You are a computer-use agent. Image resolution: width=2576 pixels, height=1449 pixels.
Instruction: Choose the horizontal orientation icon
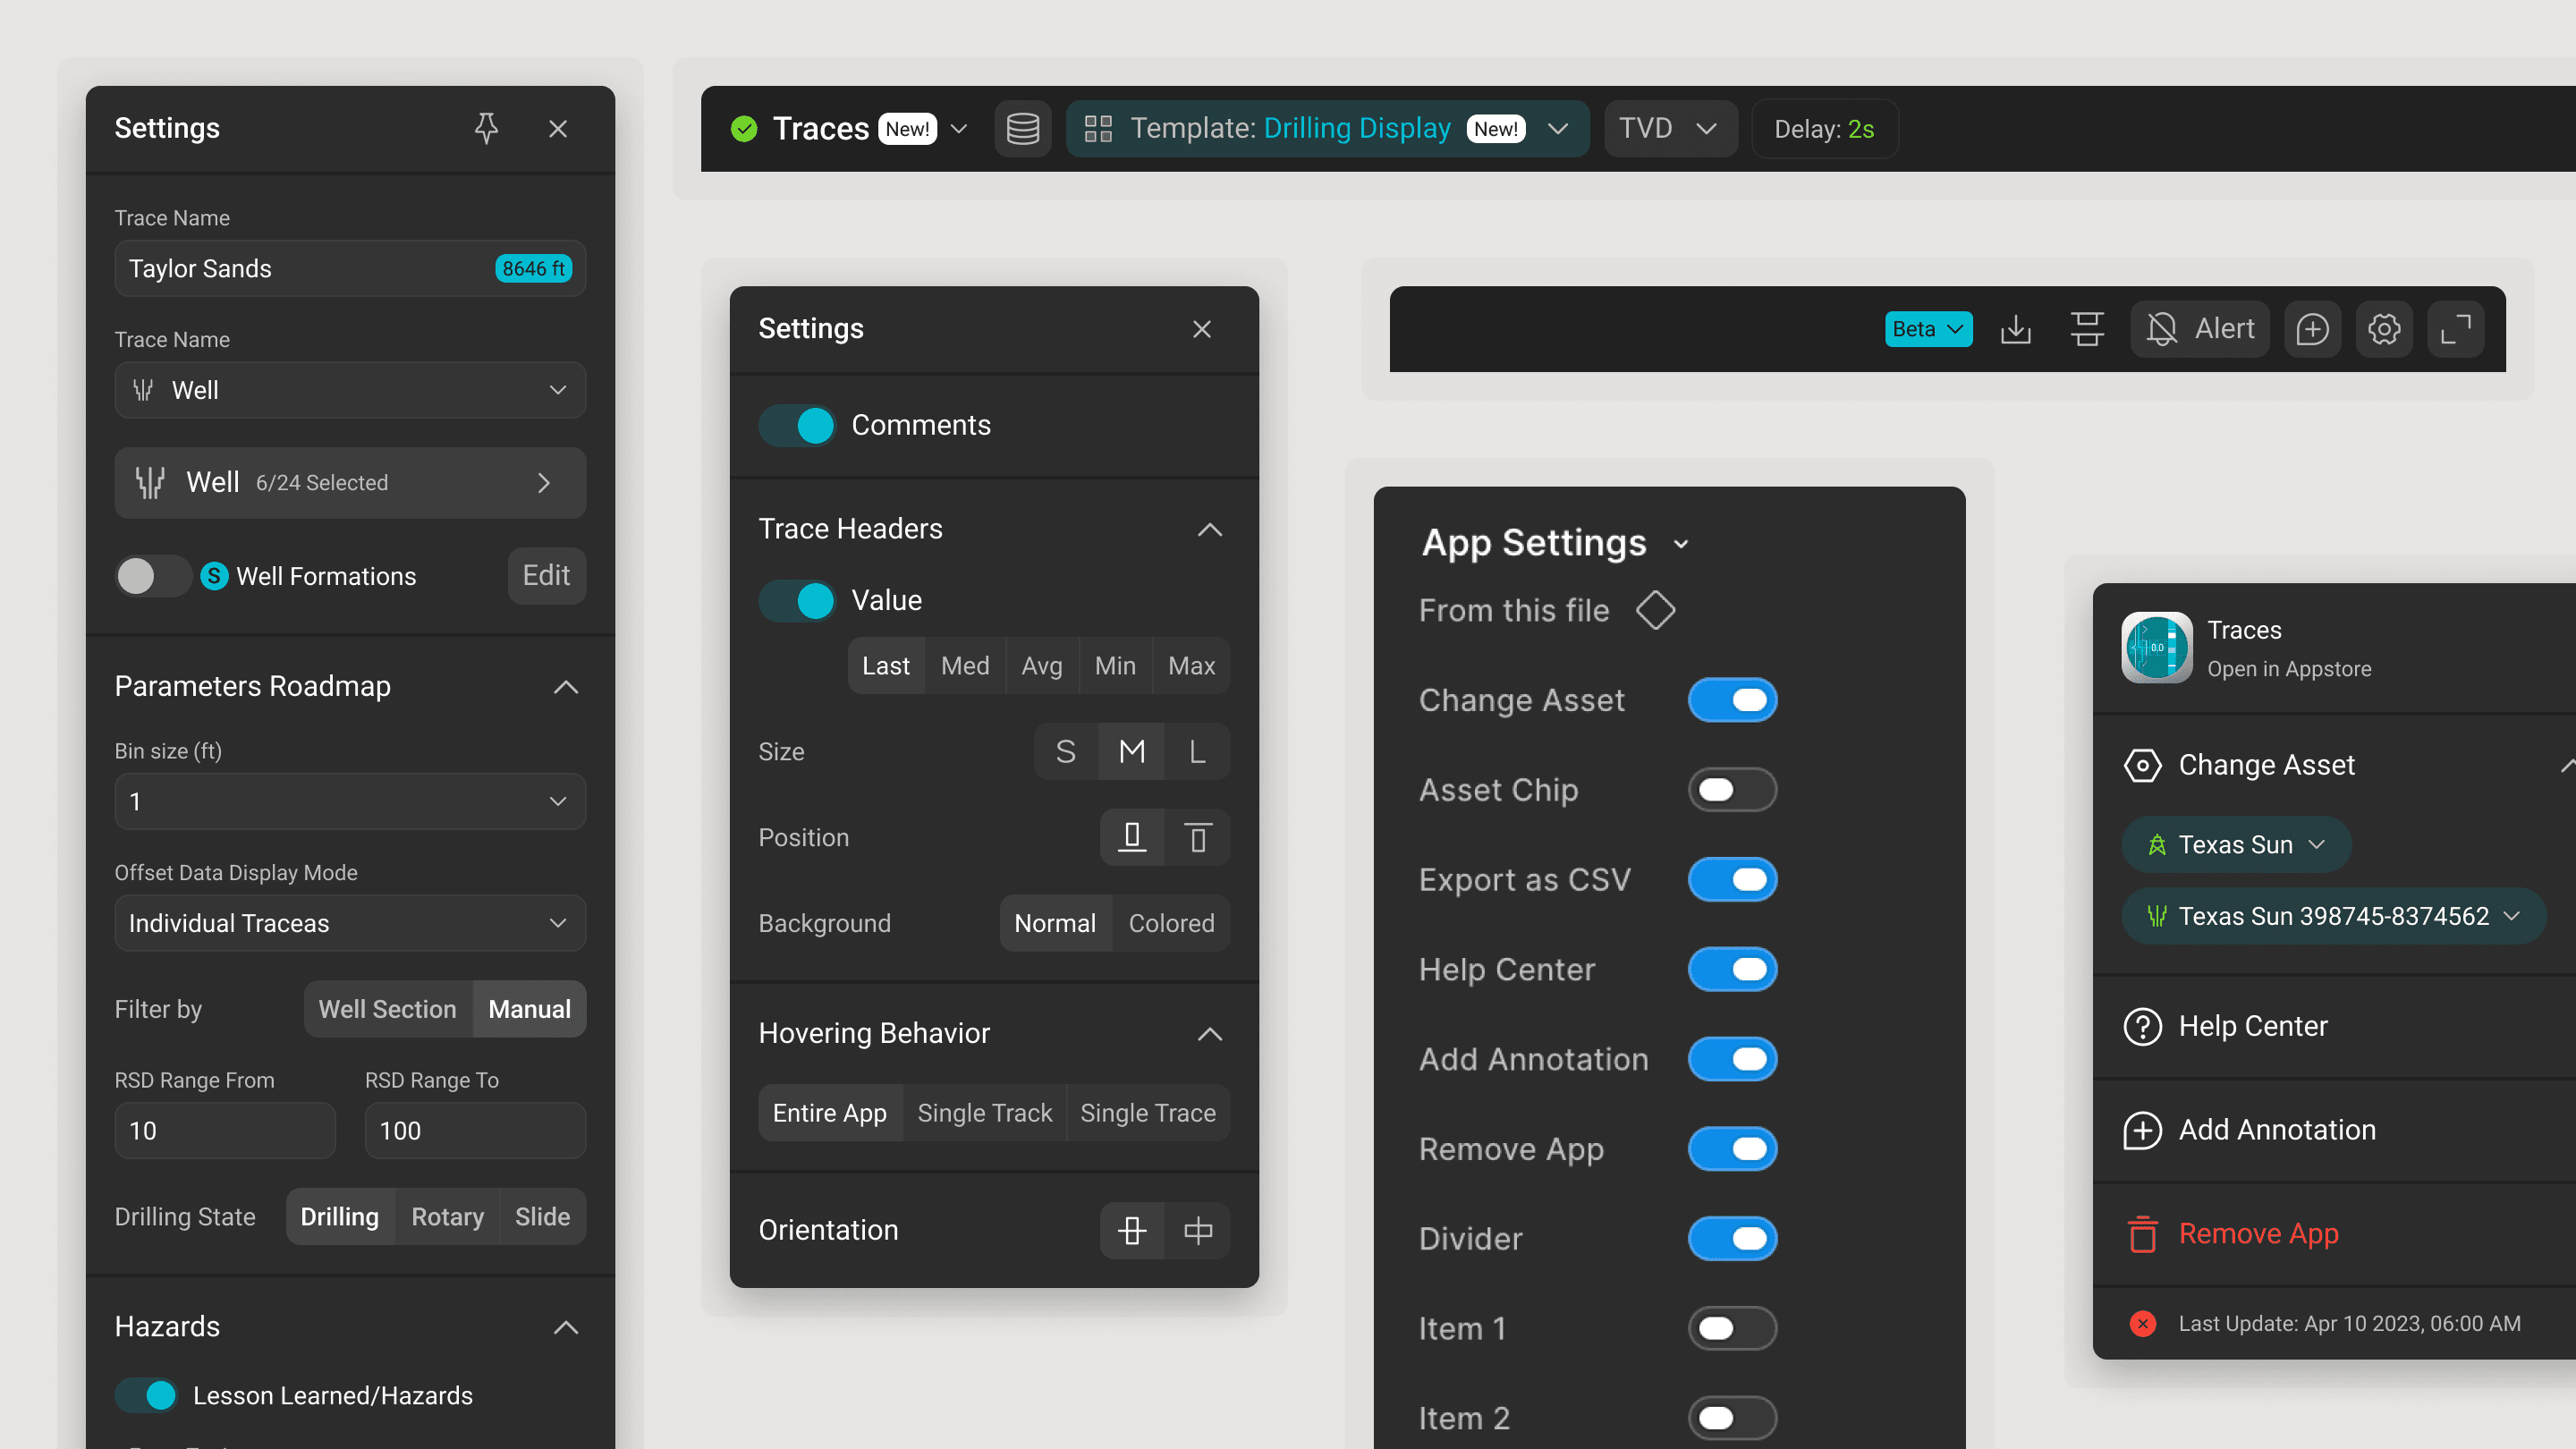coord(1197,1230)
